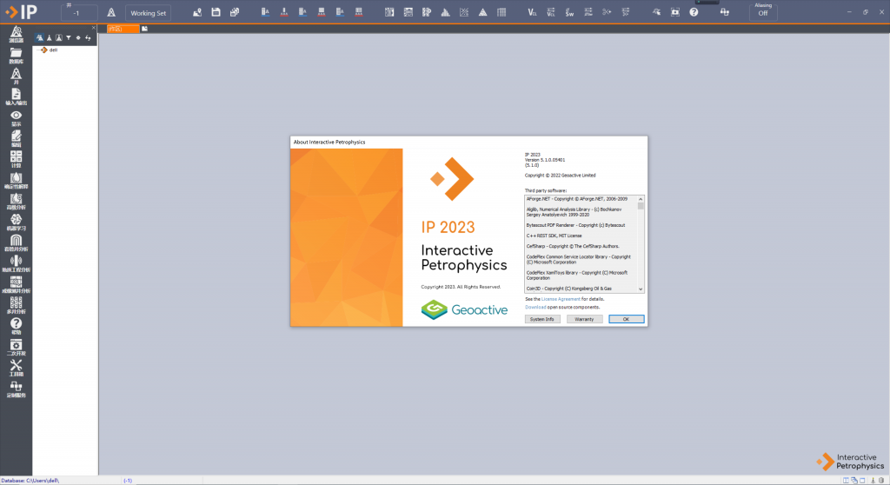Screen dimensions: 890x485
Task: Click the small icon next to workspace tab
Action: point(145,29)
